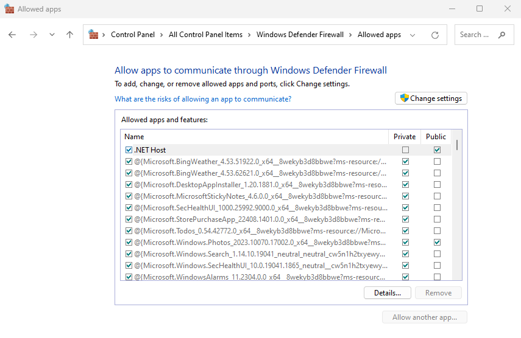Toggle Private for BingWeather 4.53.51922.0
The height and width of the screenshot is (338, 521).
pos(405,162)
